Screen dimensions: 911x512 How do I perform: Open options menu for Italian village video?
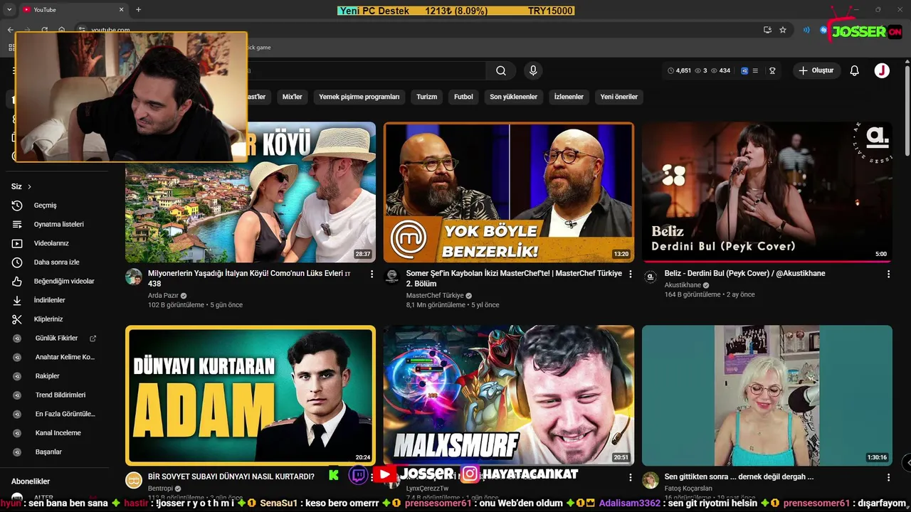click(372, 274)
